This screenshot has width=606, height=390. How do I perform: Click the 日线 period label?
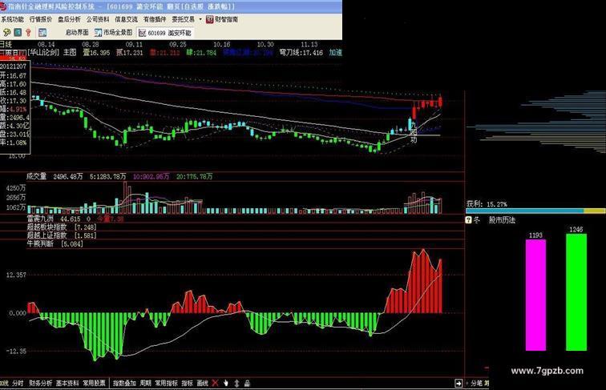6,45
